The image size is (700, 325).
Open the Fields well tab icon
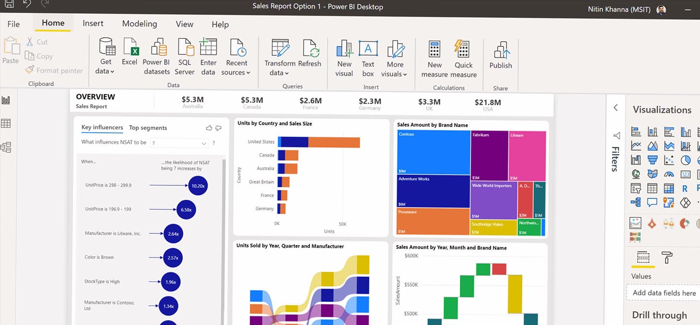tap(643, 258)
